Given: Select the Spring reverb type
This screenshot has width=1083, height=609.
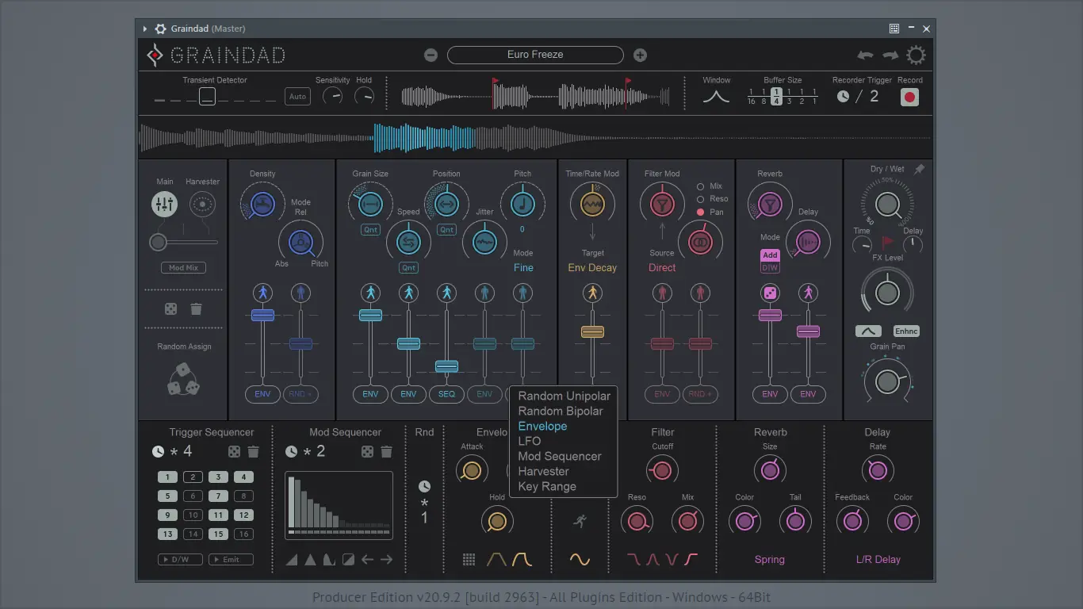Looking at the screenshot, I should coord(770,559).
